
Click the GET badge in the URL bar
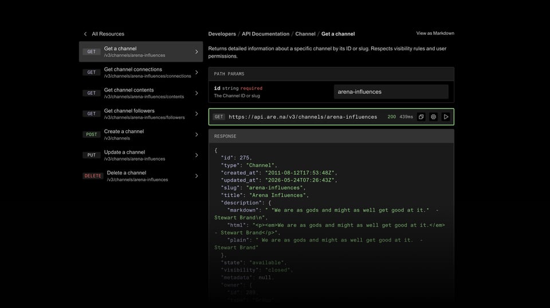pos(218,117)
